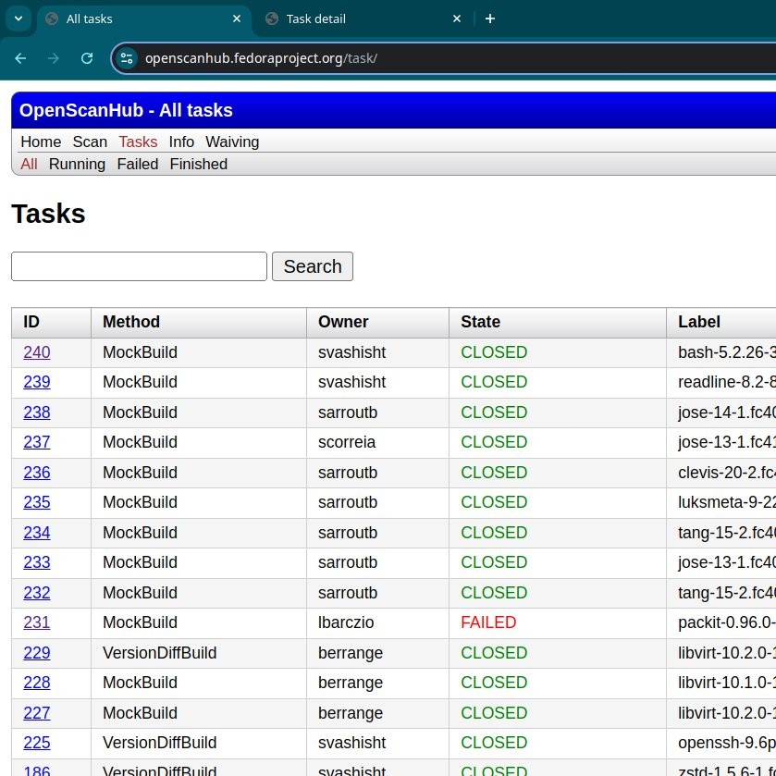Select VersionDiffBuild method in row 225

160,743
